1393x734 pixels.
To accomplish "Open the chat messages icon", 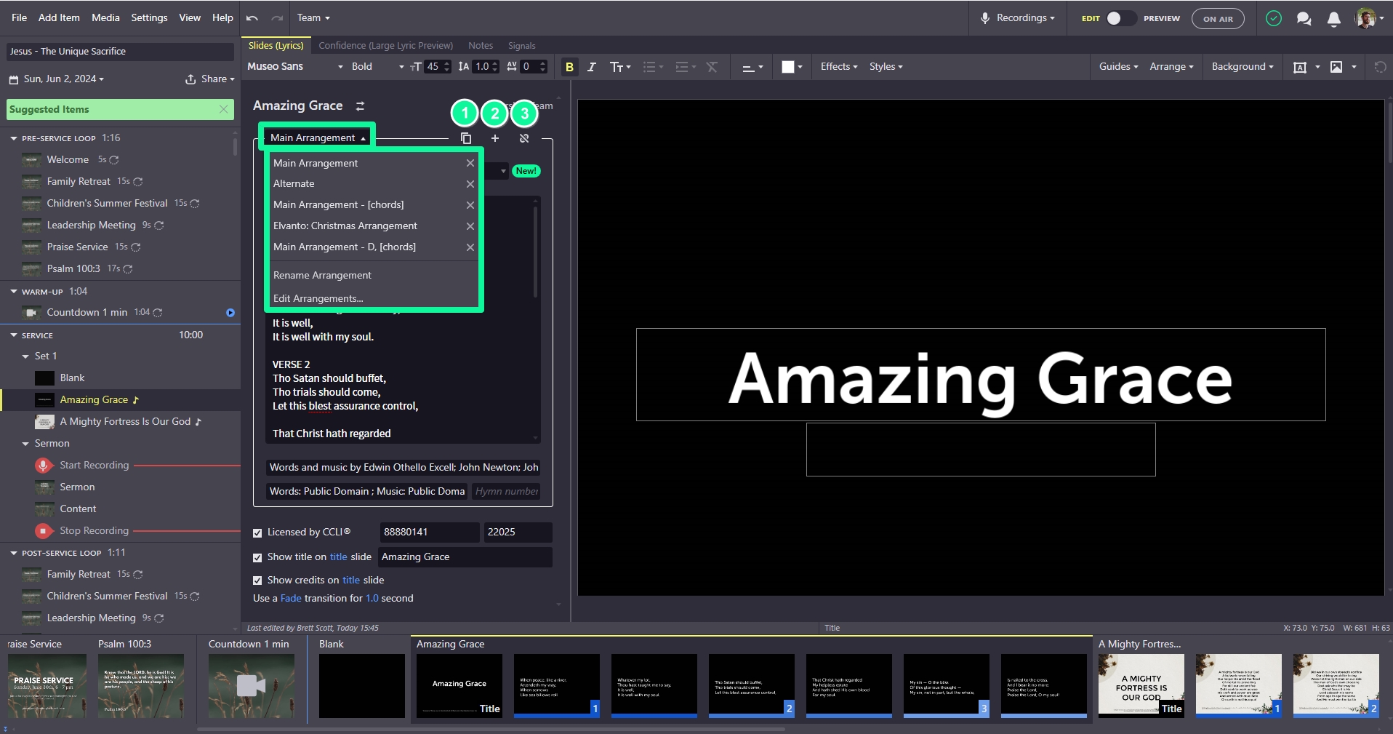I will 1304,19.
